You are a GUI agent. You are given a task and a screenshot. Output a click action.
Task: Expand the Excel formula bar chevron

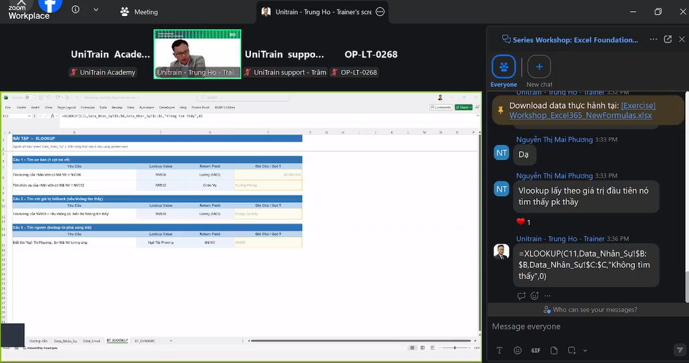[477, 116]
